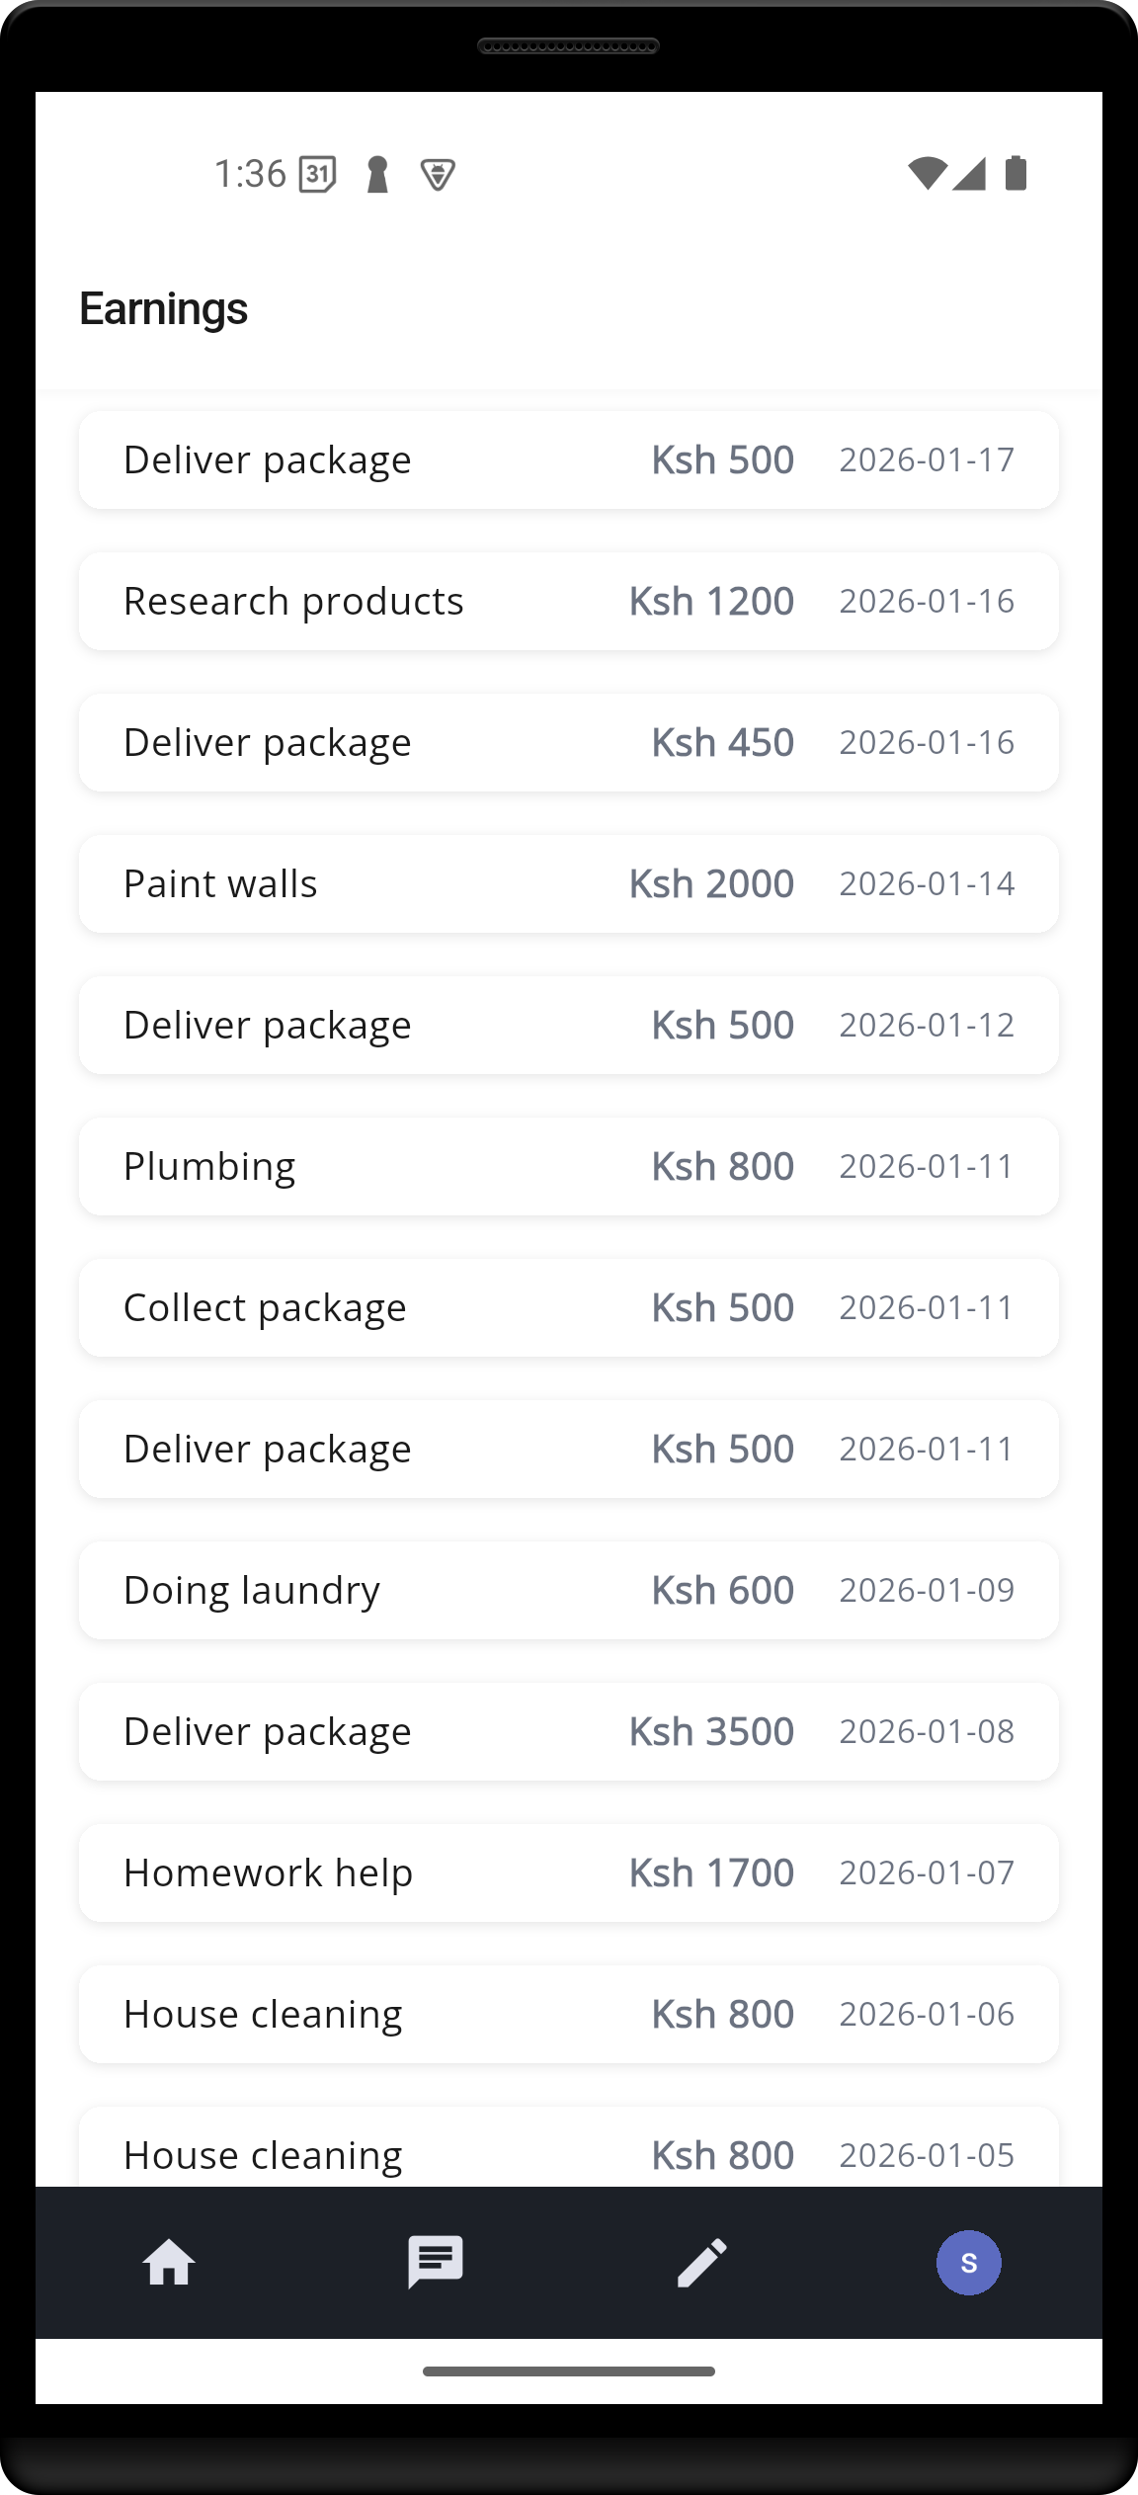
Task: Select the Paint walls earning entry
Action: point(569,883)
